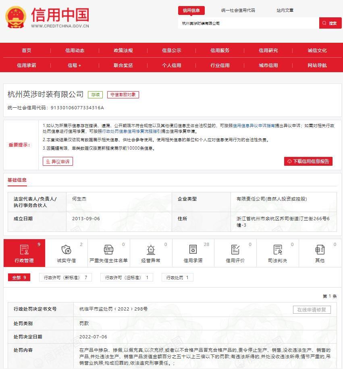Screen dimensions: 343x369
Task: Open the 信息公示 menu item
Action: click(x=172, y=50)
